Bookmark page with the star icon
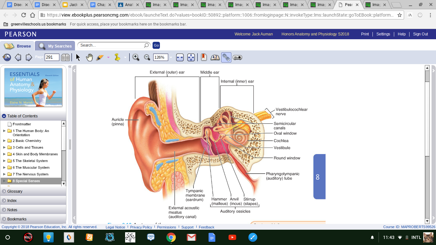Viewport: 436px width, 245px height. (399, 15)
